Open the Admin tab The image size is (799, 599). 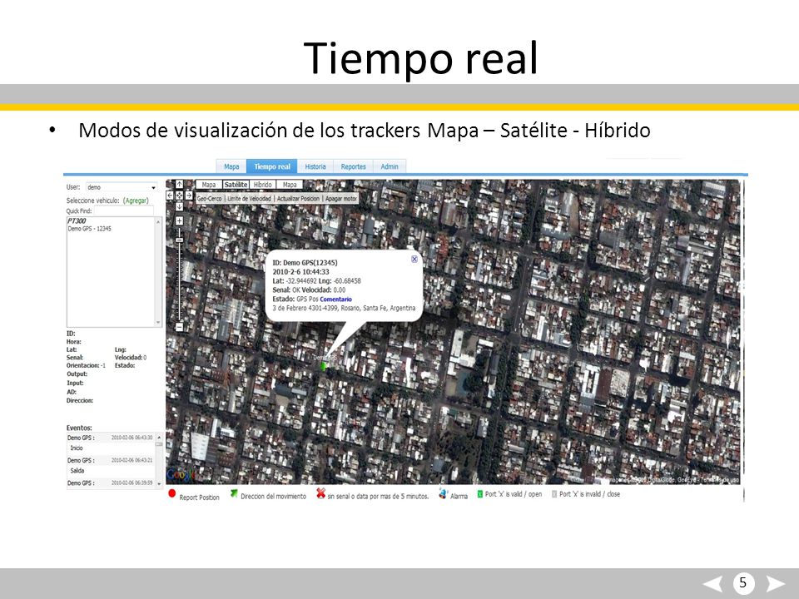point(390,166)
